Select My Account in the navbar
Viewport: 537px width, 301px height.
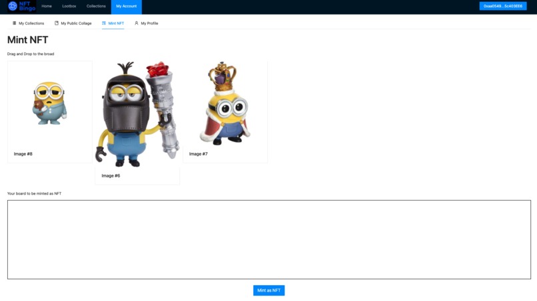127,7
